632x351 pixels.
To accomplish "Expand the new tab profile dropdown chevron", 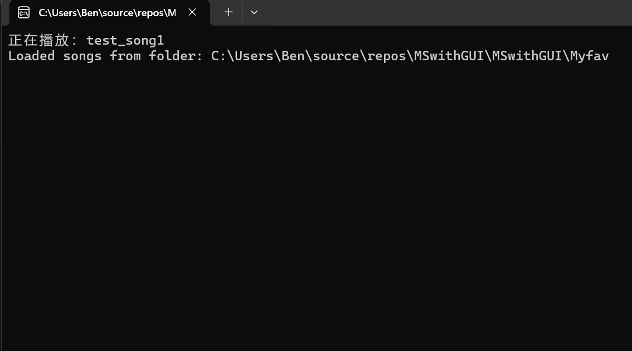I will [x=254, y=12].
